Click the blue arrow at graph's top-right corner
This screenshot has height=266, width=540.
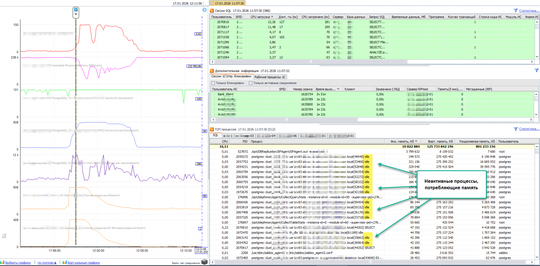click(204, 10)
